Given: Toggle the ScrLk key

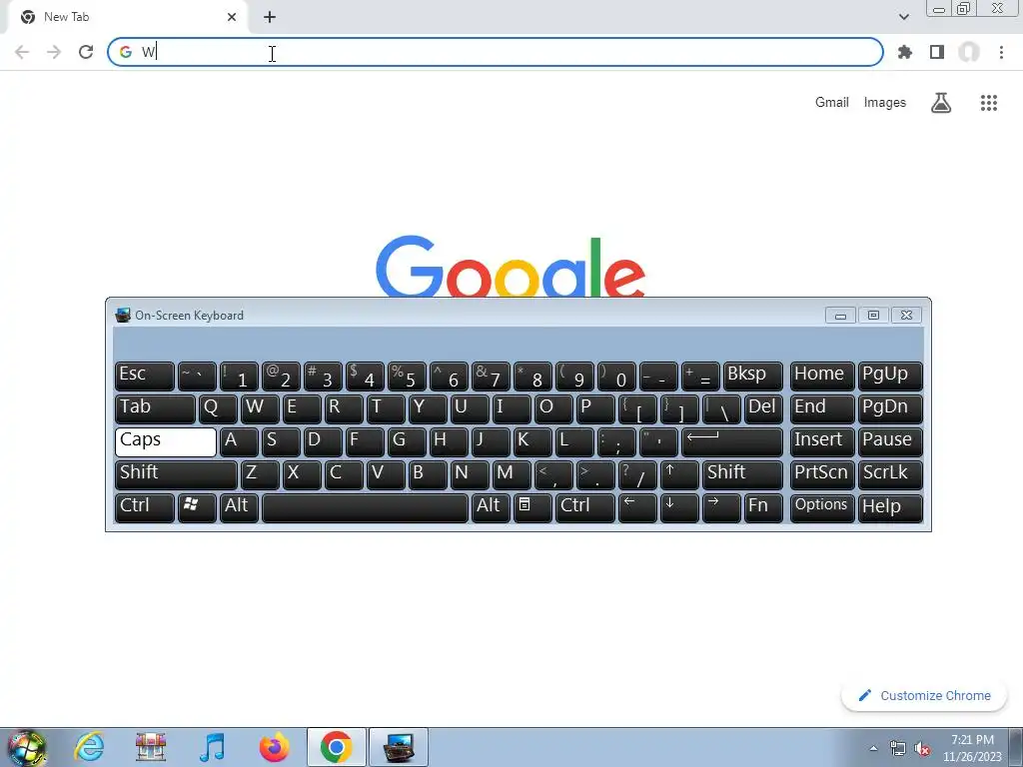Looking at the screenshot, I should pyautogui.click(x=890, y=474).
